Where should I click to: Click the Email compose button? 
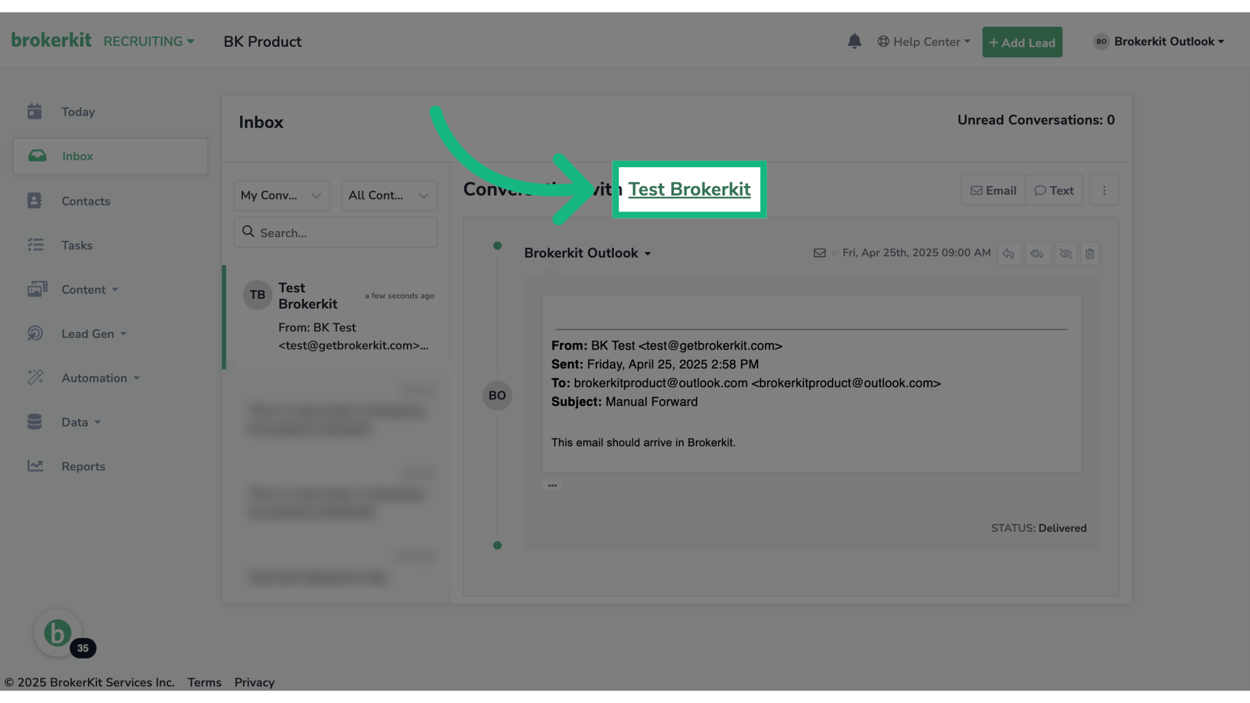tap(993, 191)
